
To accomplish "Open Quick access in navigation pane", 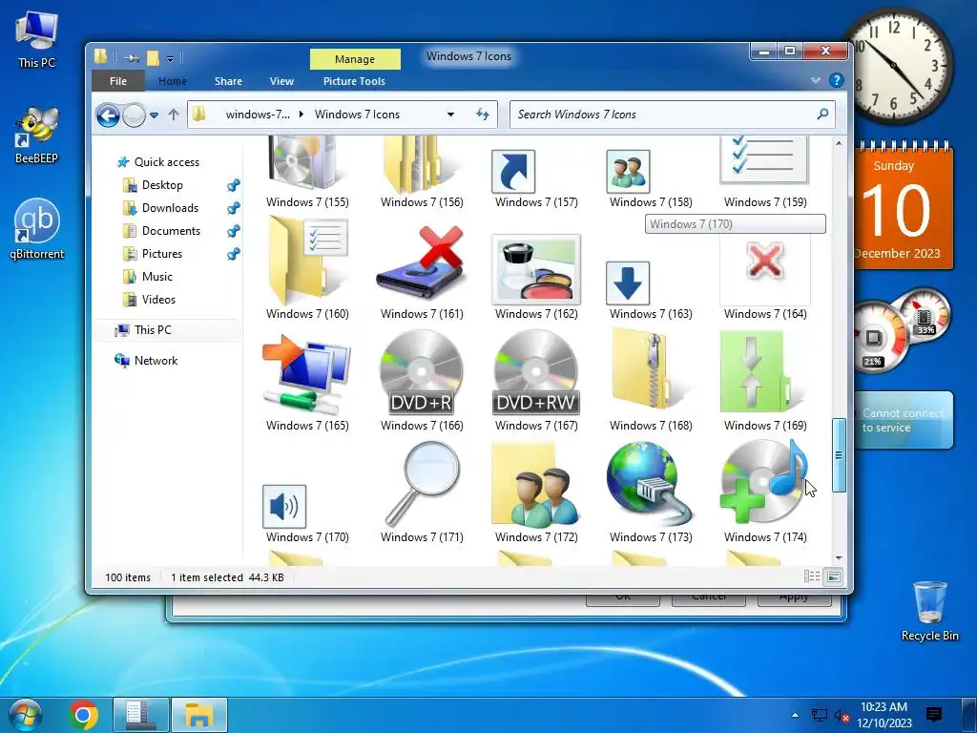I will tap(166, 162).
